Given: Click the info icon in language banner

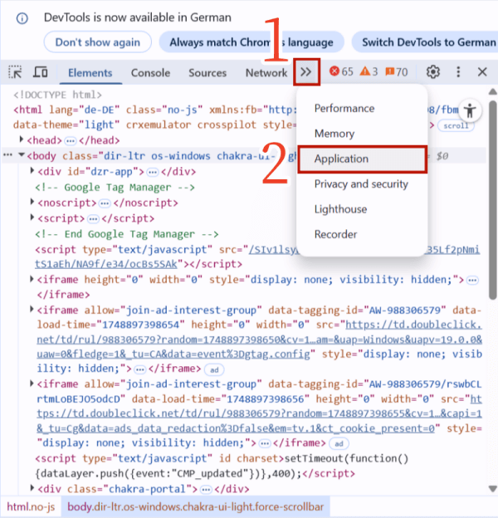Looking at the screenshot, I should point(22,18).
